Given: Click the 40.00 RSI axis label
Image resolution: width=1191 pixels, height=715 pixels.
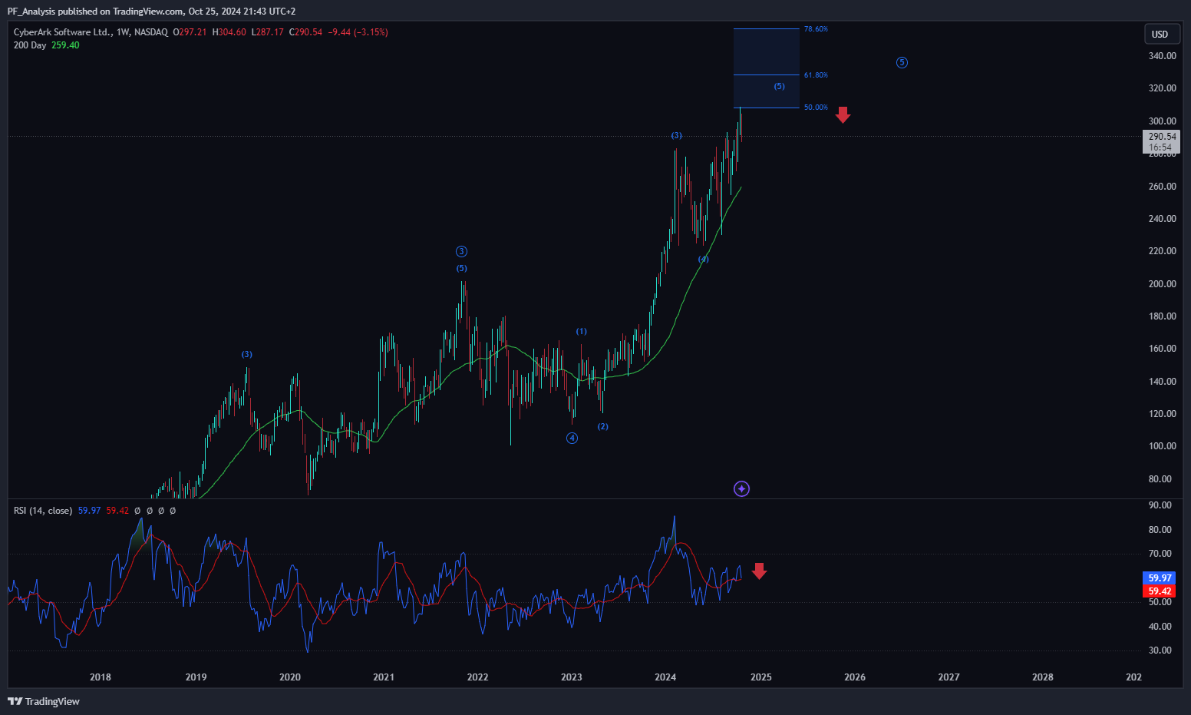Looking at the screenshot, I should 1160,626.
